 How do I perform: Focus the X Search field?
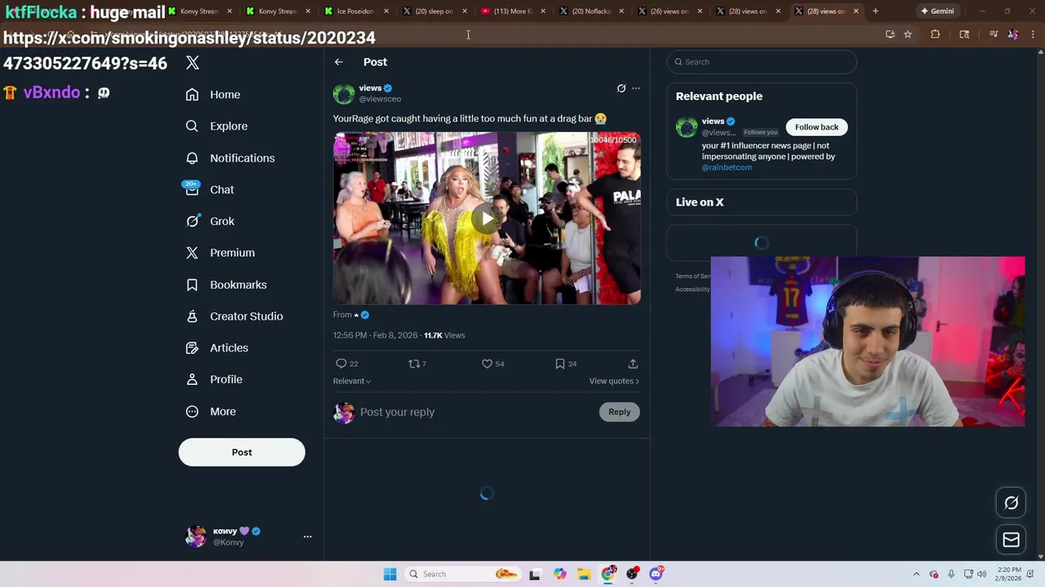coord(762,62)
